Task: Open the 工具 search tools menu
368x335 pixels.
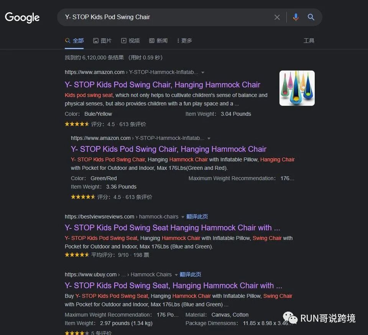Action: pos(309,40)
